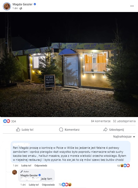
Task: Open the Stop Bar night photo
Action: (x=69, y=64)
